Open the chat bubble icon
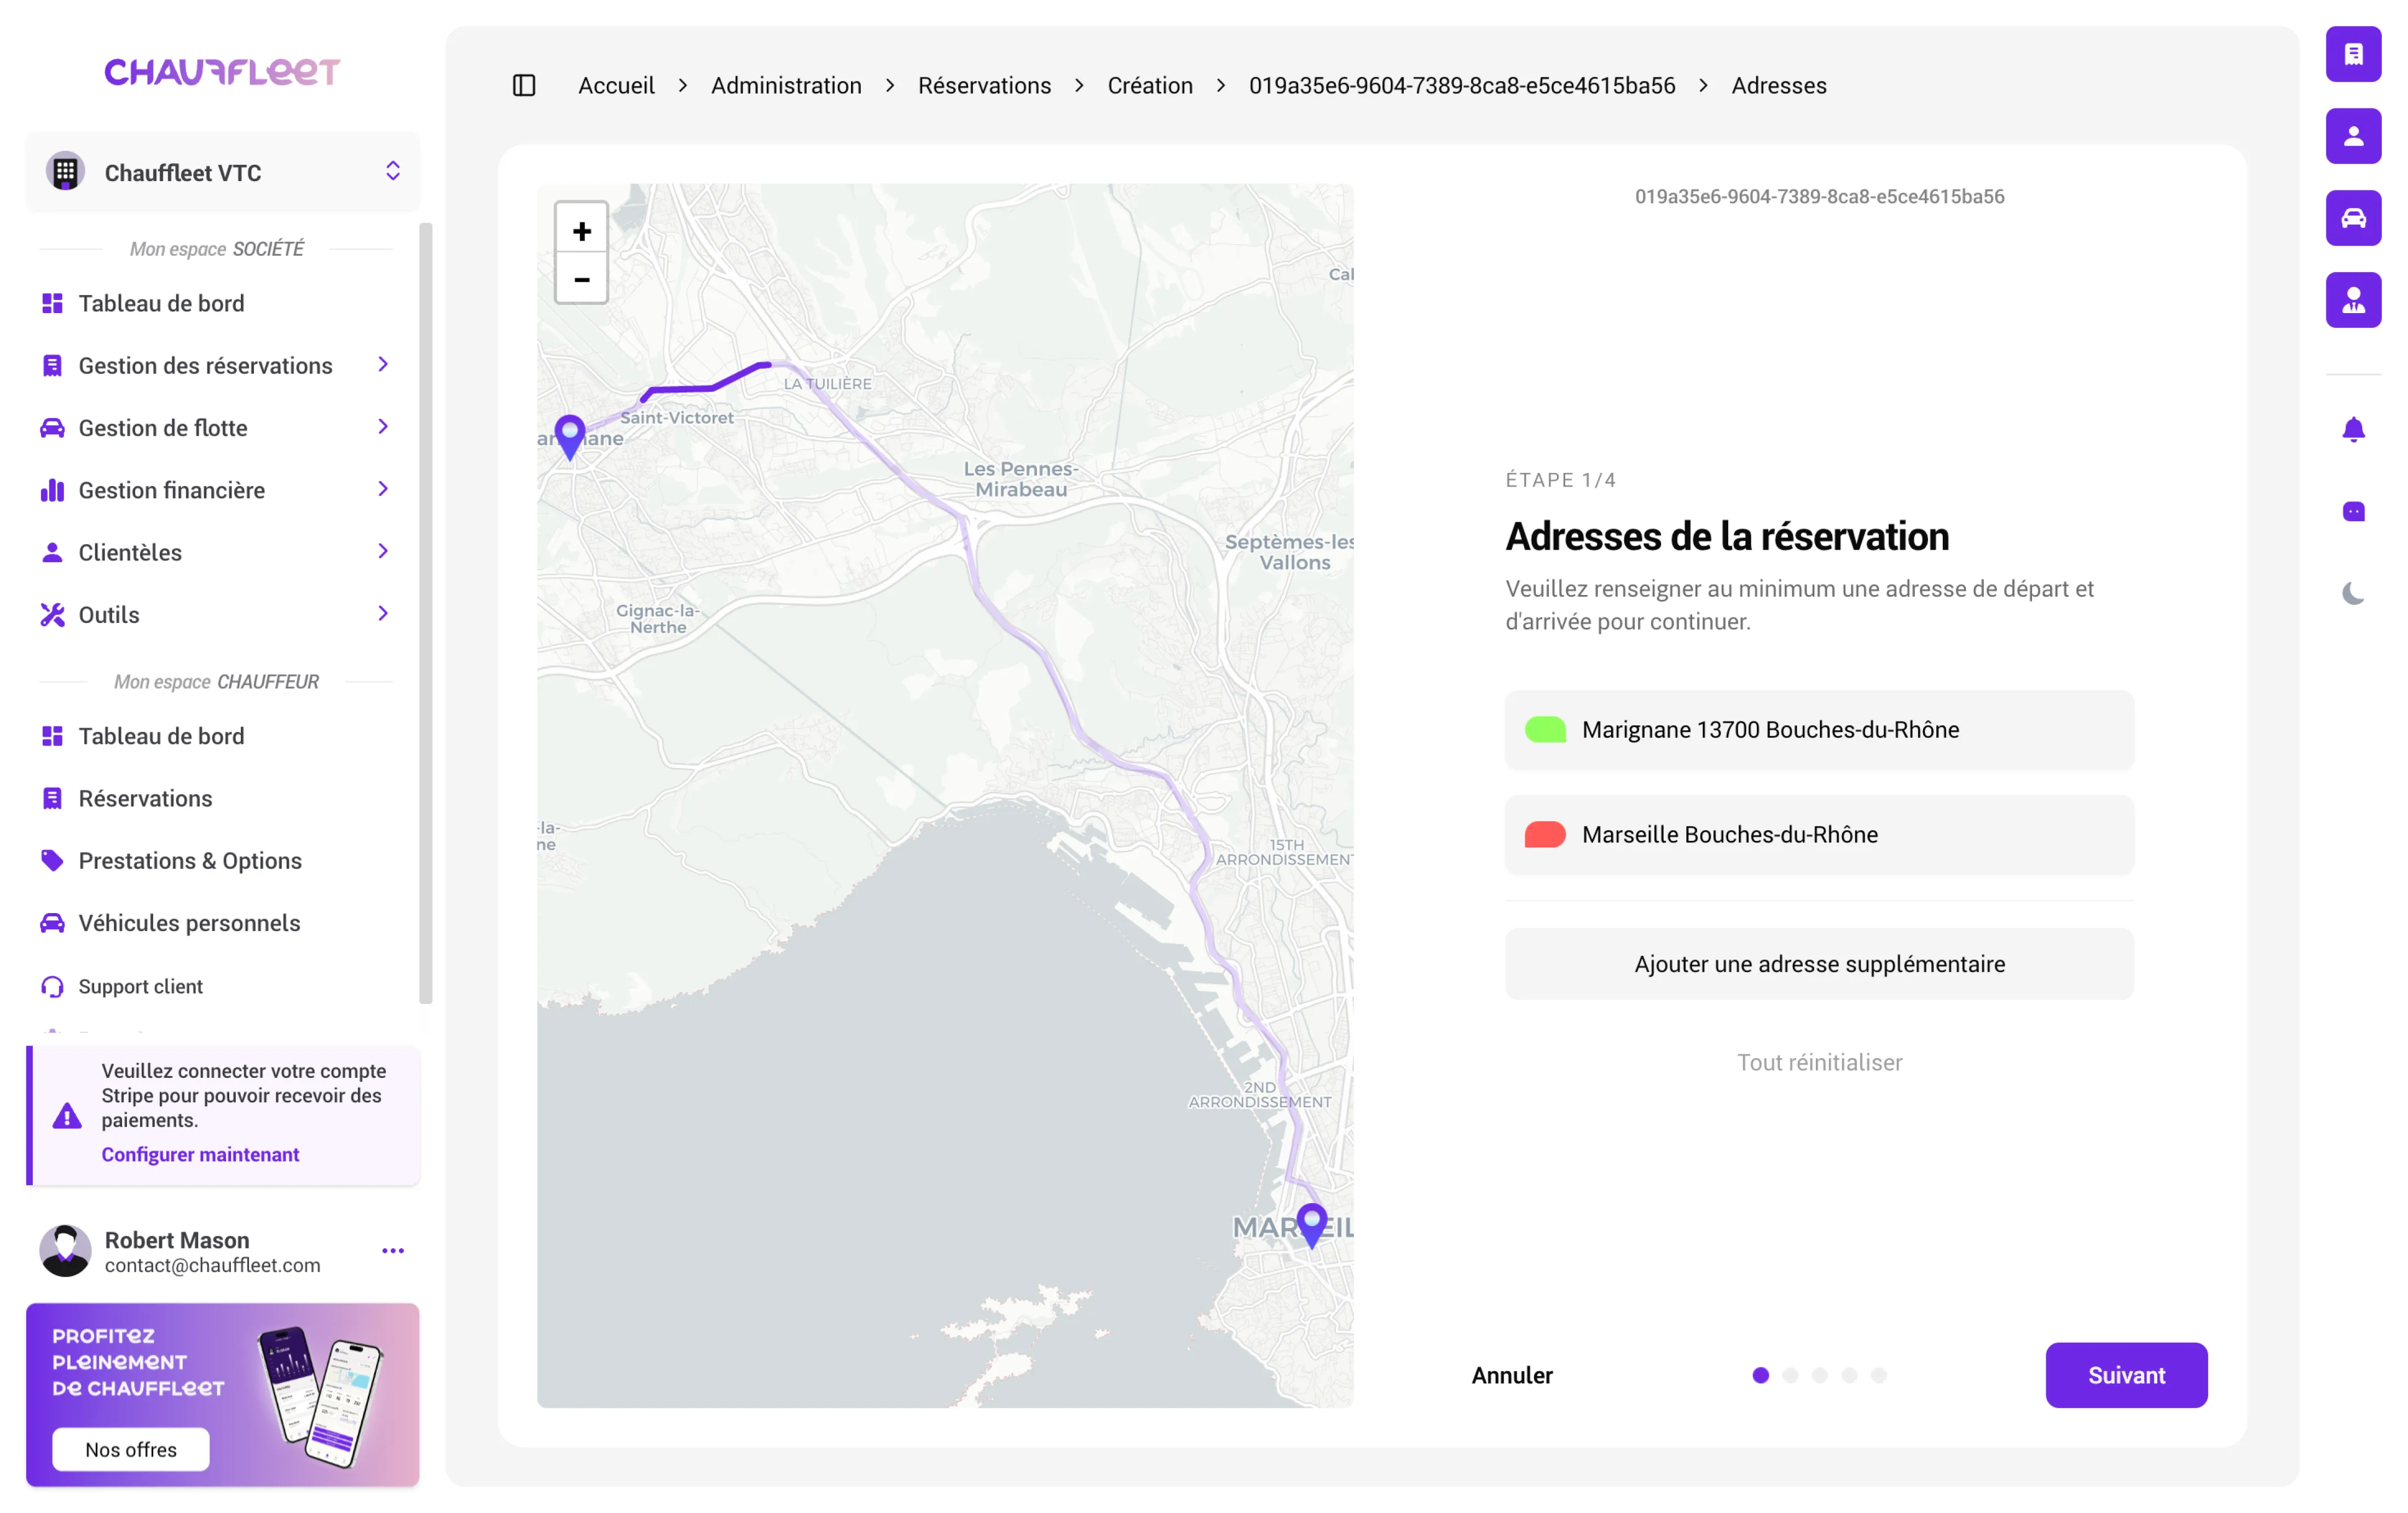2408x1513 pixels. (2353, 512)
